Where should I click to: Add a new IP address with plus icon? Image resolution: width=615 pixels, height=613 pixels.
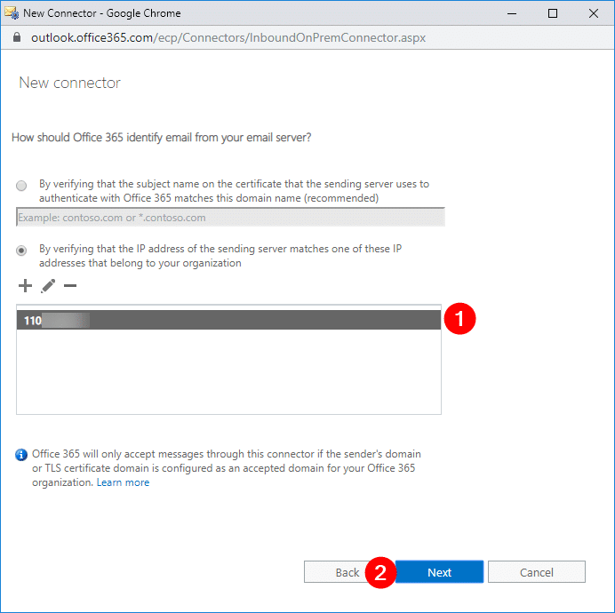pyautogui.click(x=25, y=286)
